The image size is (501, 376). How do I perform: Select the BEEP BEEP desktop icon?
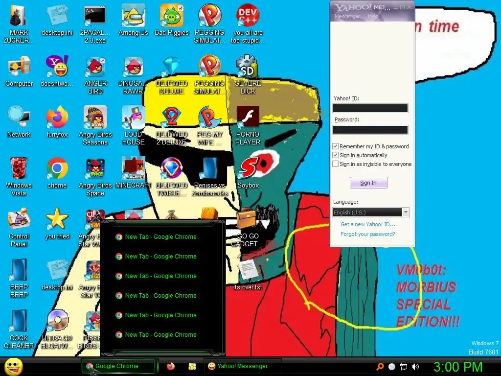pyautogui.click(x=19, y=279)
